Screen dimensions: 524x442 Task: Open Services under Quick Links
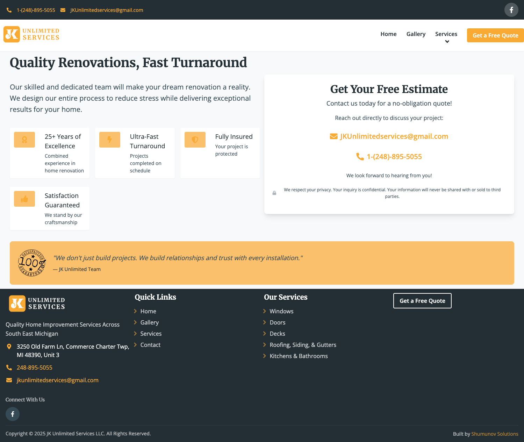(151, 334)
